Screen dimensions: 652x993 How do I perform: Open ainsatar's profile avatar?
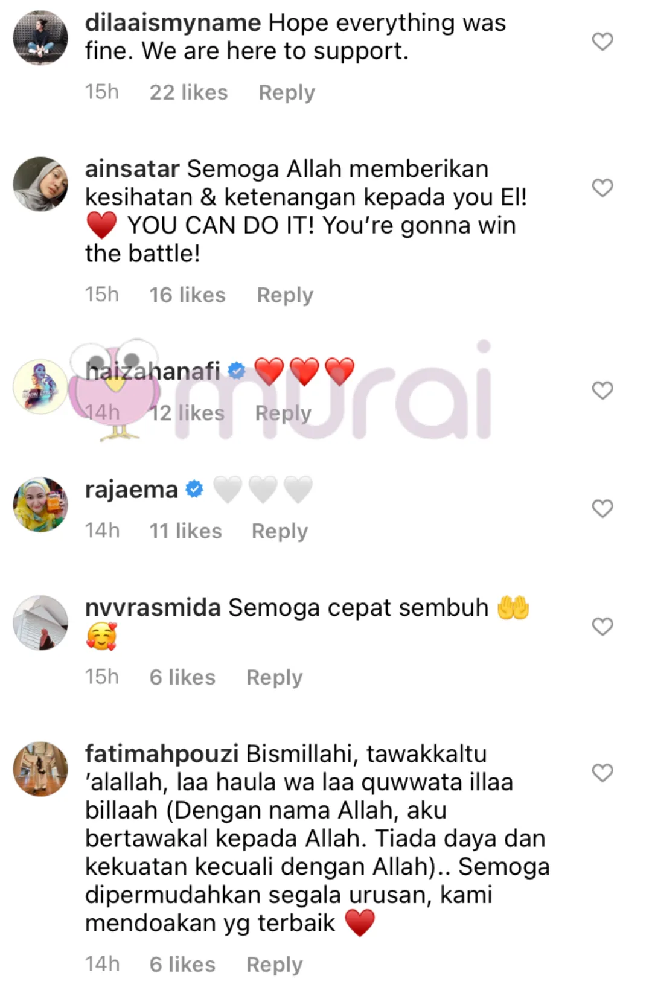click(40, 184)
